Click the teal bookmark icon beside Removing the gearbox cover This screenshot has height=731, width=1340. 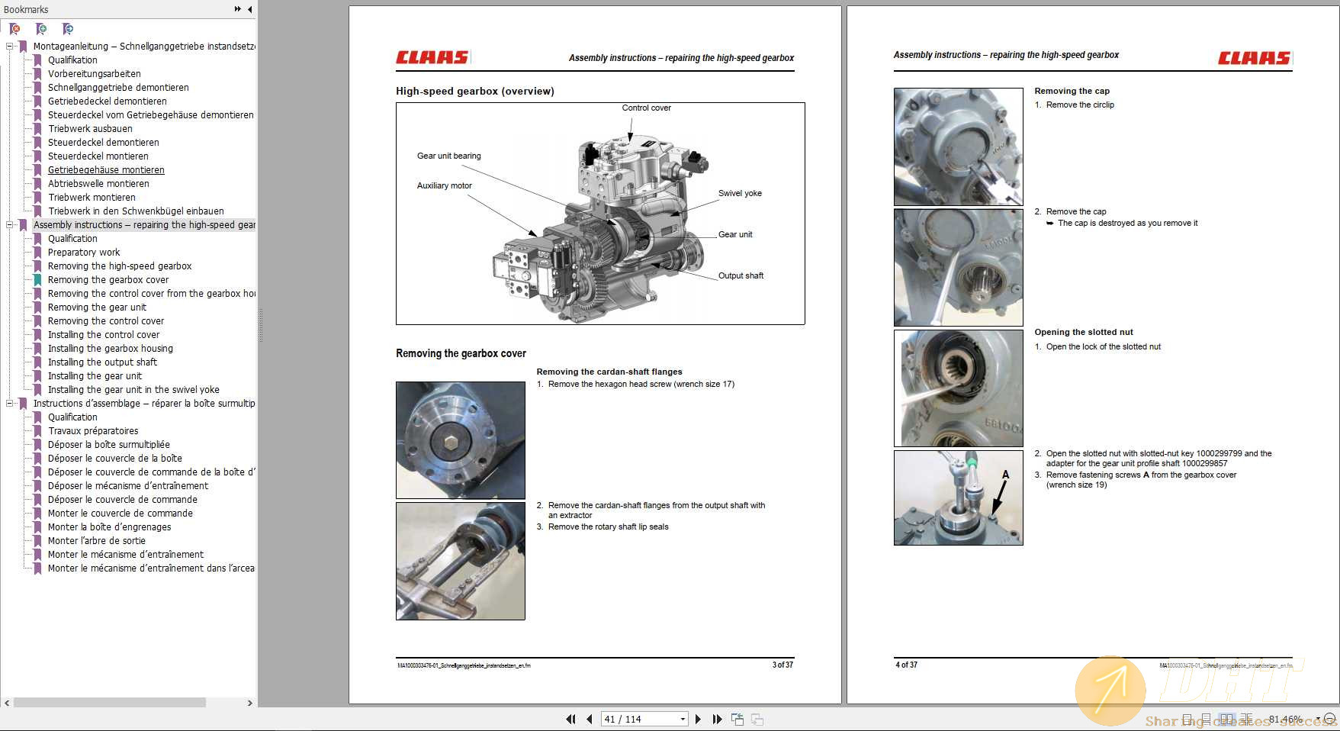pyautogui.click(x=37, y=279)
